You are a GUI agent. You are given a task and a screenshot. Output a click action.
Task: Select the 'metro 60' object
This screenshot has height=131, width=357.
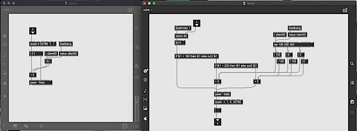point(181,36)
